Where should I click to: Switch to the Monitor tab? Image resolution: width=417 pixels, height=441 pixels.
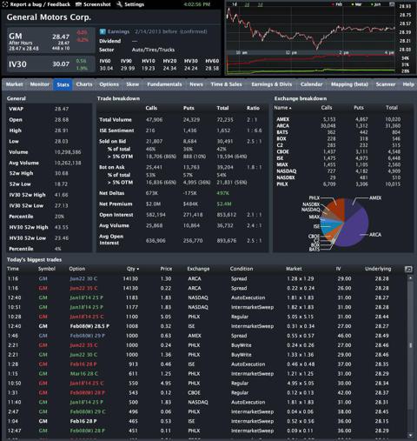point(40,84)
